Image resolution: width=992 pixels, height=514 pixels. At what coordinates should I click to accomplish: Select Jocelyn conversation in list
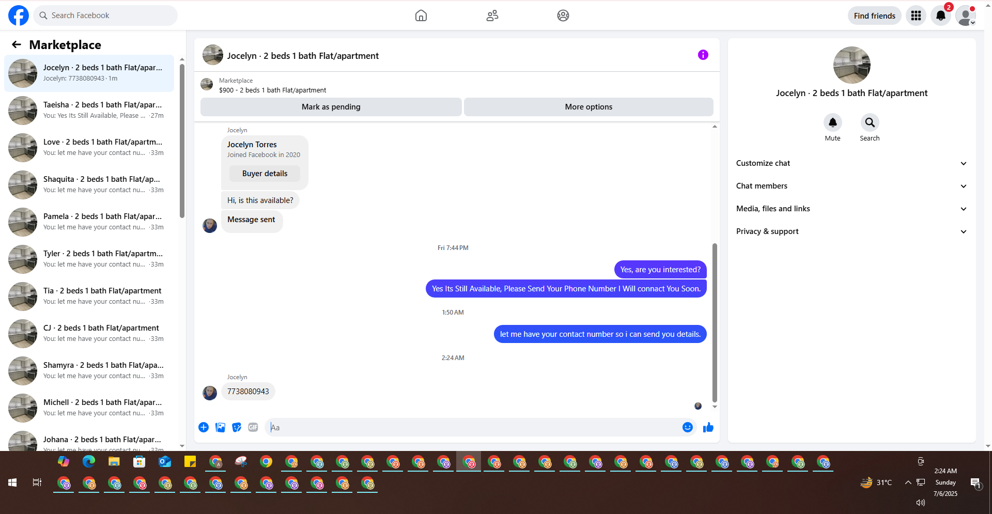89,73
